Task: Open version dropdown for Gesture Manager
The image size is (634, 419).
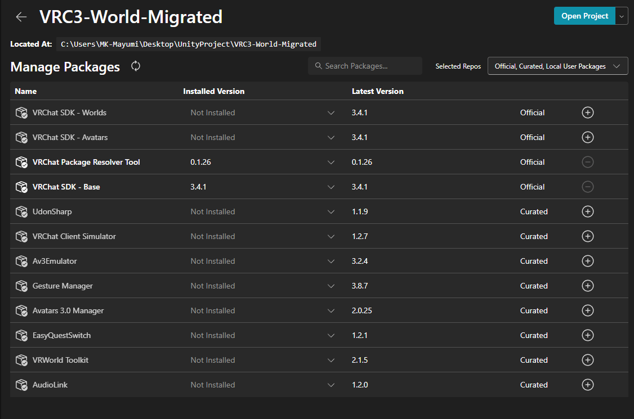Action: tap(331, 286)
